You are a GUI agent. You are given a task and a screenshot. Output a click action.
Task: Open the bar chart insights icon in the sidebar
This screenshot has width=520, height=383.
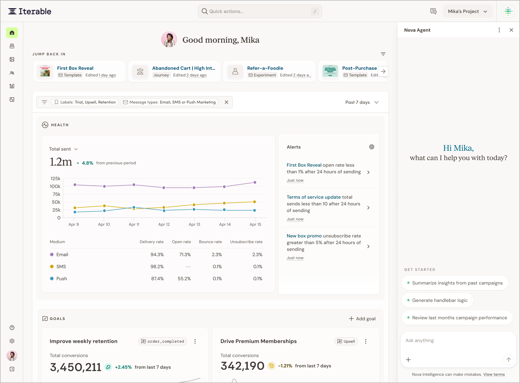click(12, 86)
